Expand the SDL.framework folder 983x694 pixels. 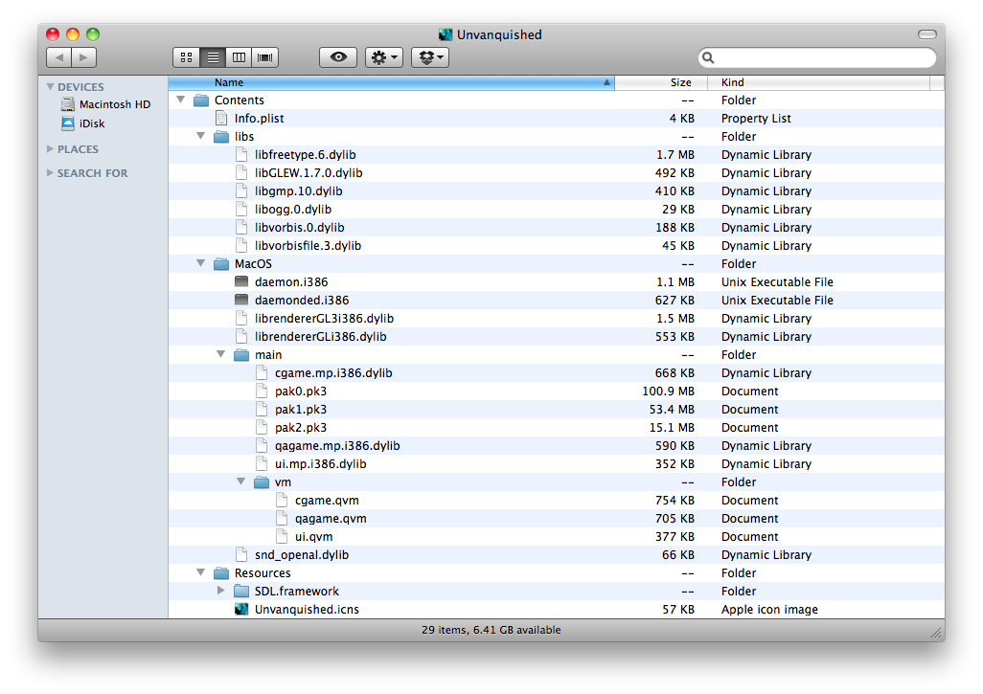point(220,591)
